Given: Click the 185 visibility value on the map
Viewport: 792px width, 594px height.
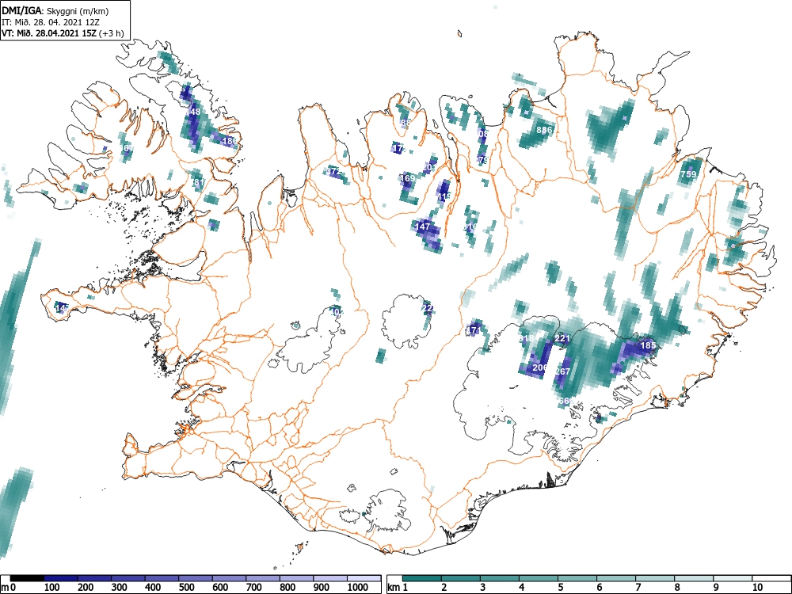Looking at the screenshot, I should 648,345.
